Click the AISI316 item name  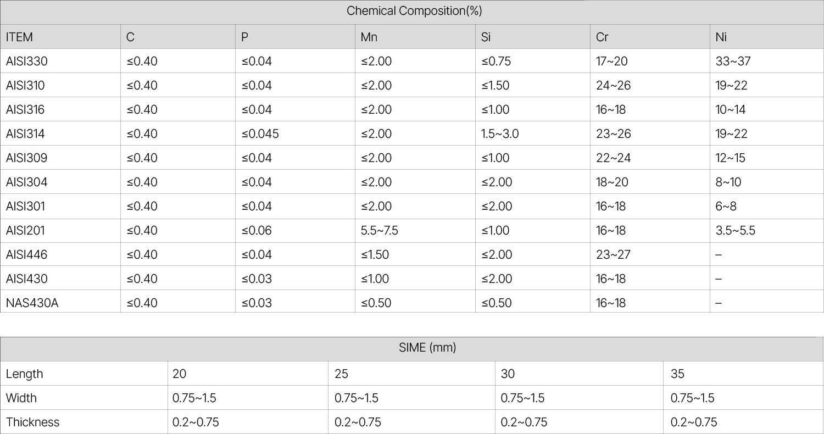(x=25, y=110)
